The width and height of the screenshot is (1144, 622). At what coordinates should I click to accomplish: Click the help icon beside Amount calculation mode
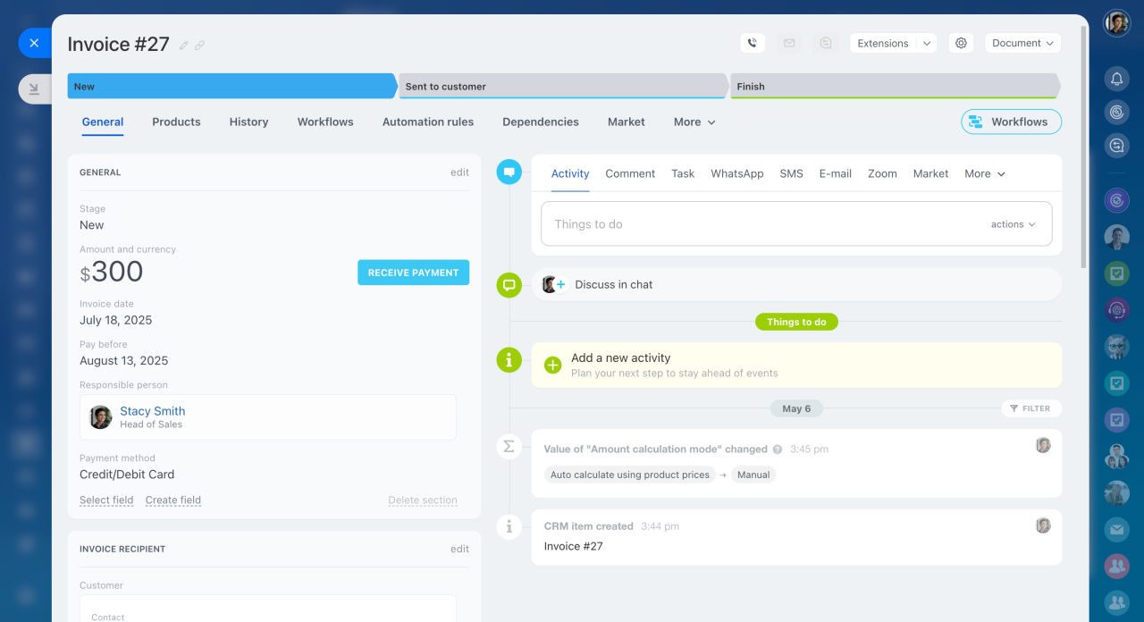(778, 450)
